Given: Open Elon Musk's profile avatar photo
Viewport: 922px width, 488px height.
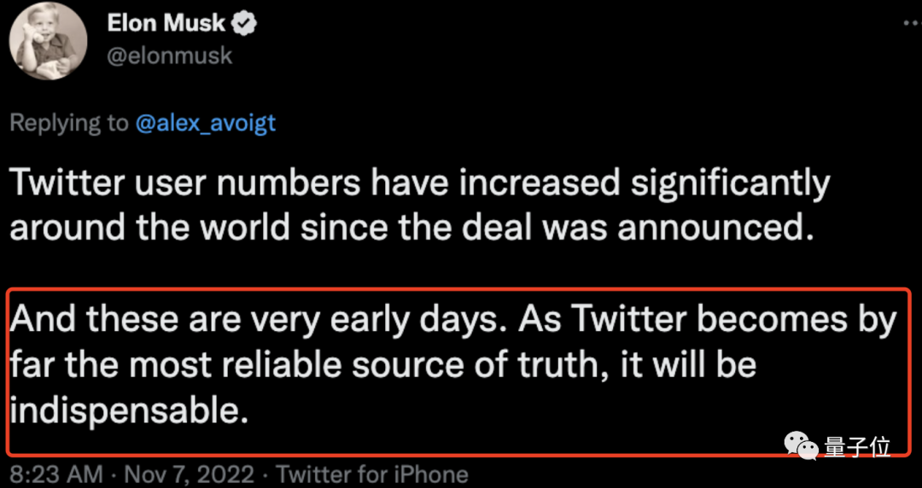Looking at the screenshot, I should pyautogui.click(x=49, y=41).
